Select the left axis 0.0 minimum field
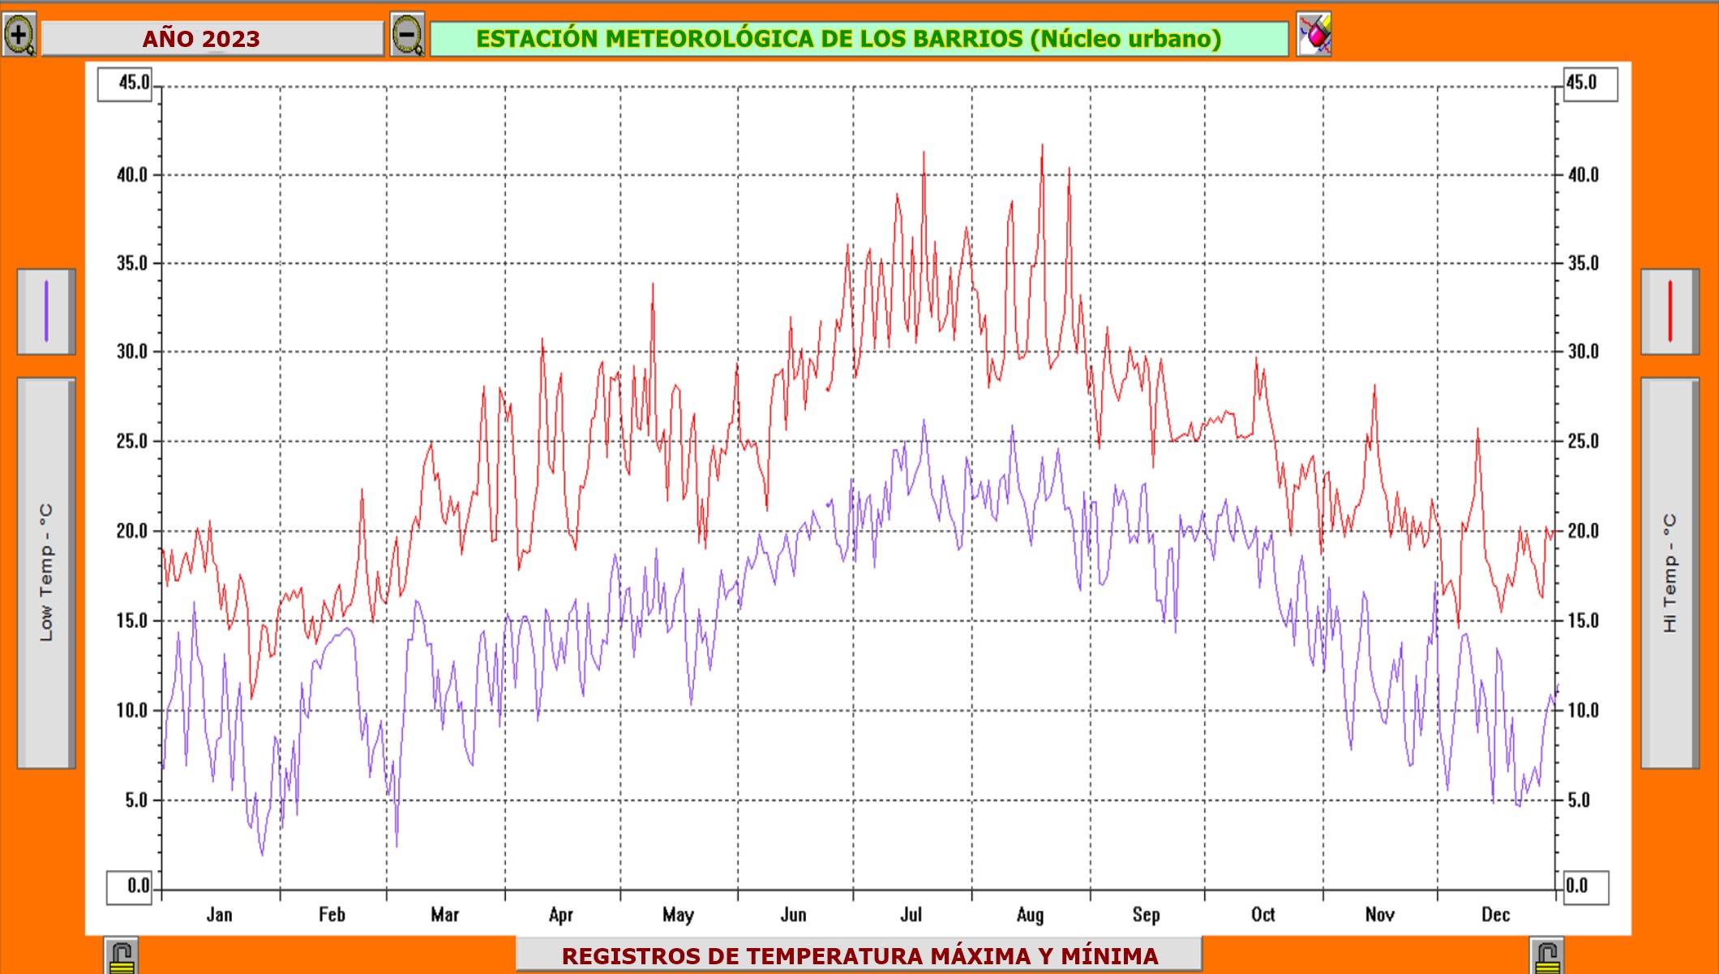The image size is (1719, 974). point(130,886)
